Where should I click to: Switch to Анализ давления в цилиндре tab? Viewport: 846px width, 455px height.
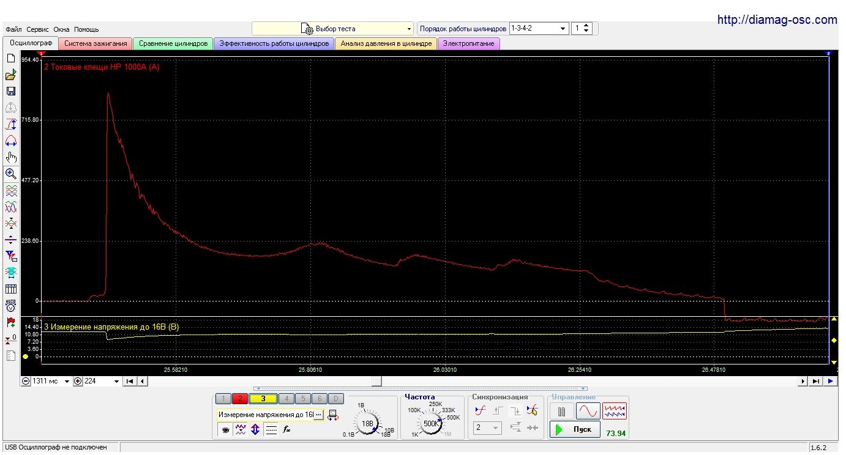coord(386,43)
